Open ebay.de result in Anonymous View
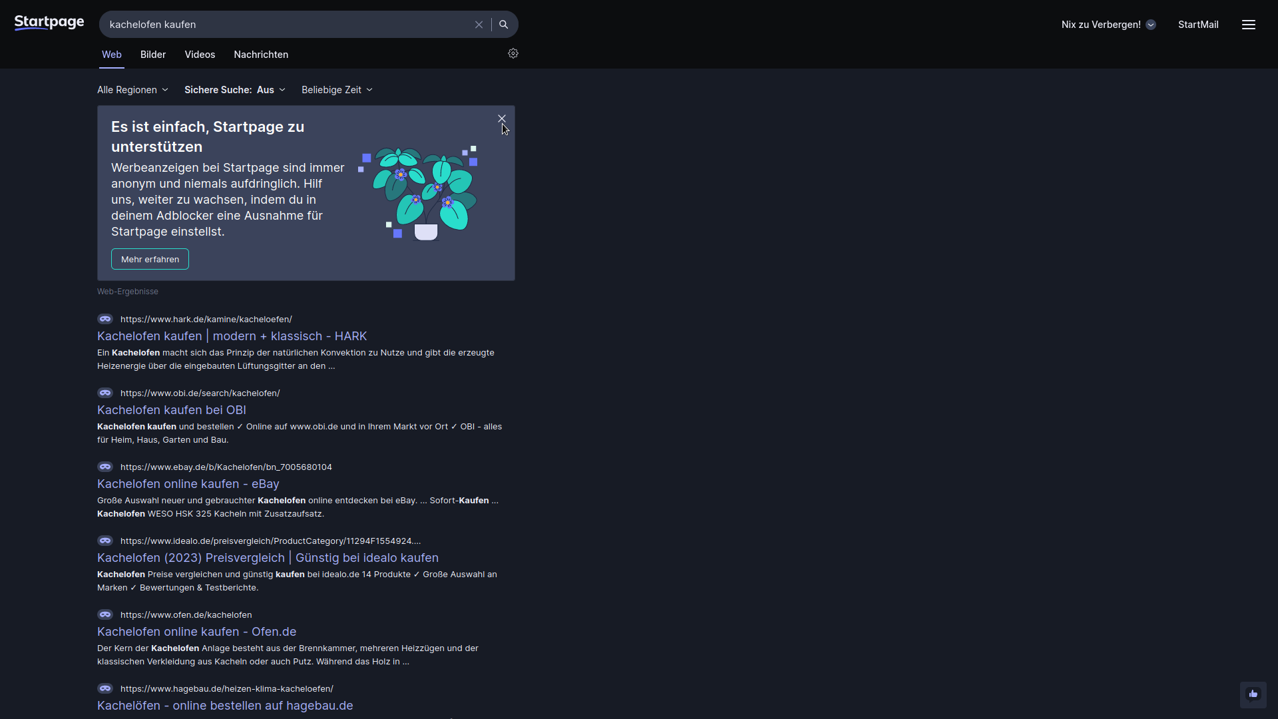This screenshot has width=1278, height=719. (x=105, y=467)
